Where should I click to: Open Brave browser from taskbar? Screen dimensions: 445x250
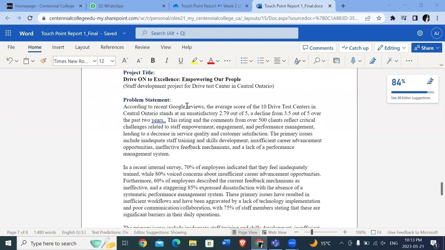pos(243,243)
